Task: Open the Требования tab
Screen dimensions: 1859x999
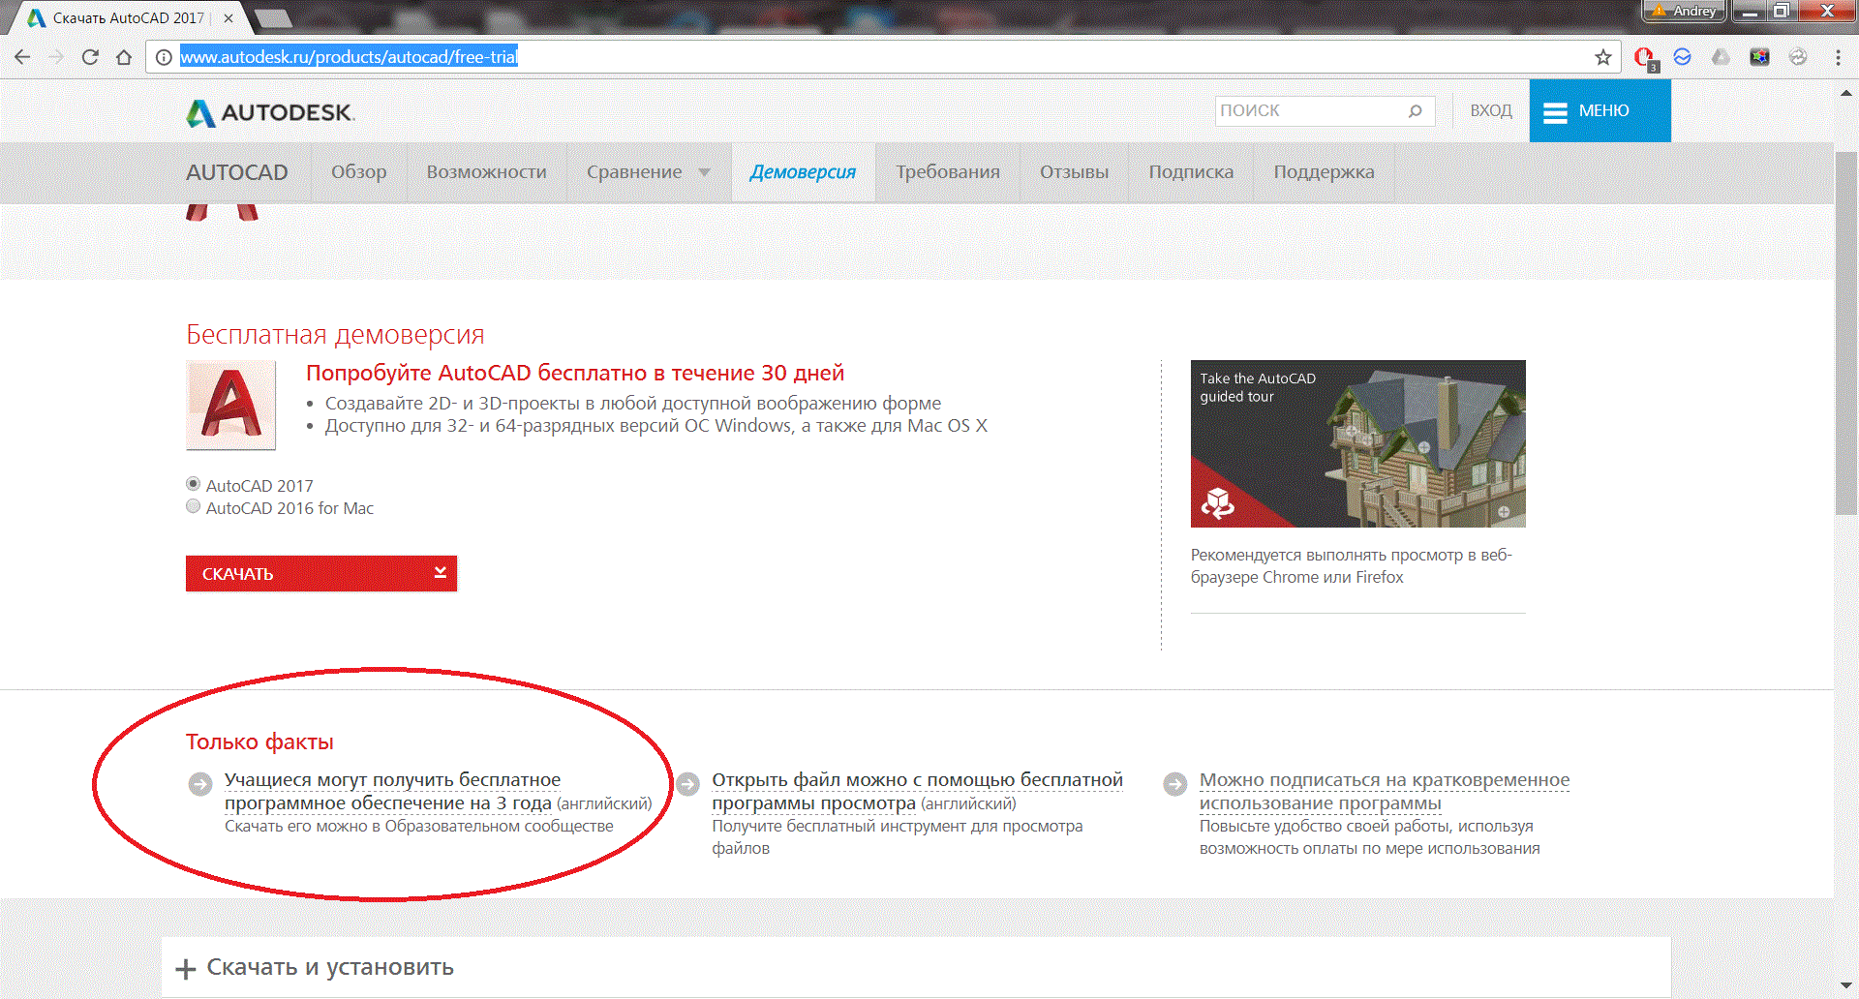Action: click(x=948, y=172)
